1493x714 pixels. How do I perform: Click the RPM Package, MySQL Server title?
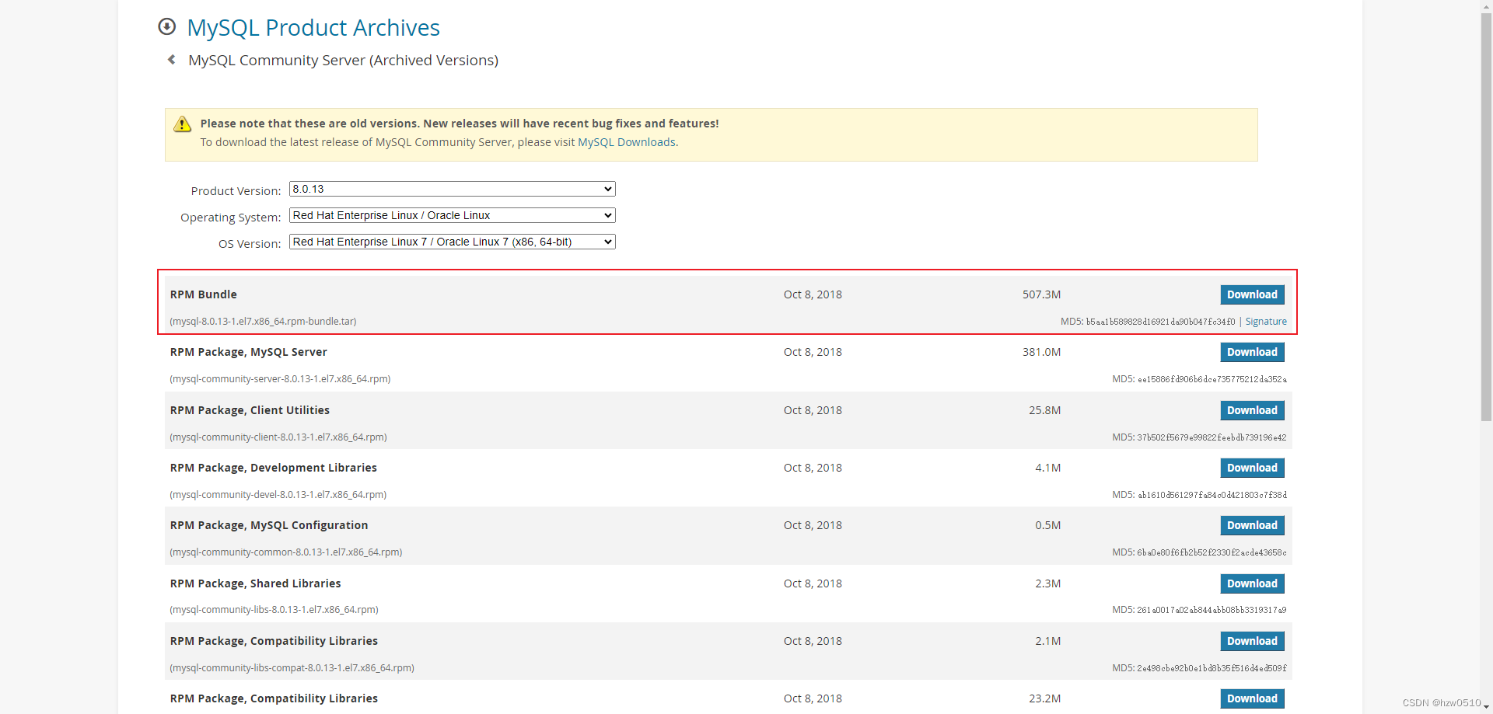pos(249,352)
